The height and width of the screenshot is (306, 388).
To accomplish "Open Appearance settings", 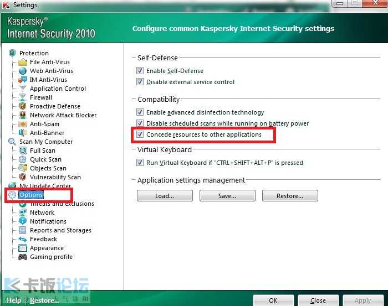I will [x=47, y=248].
